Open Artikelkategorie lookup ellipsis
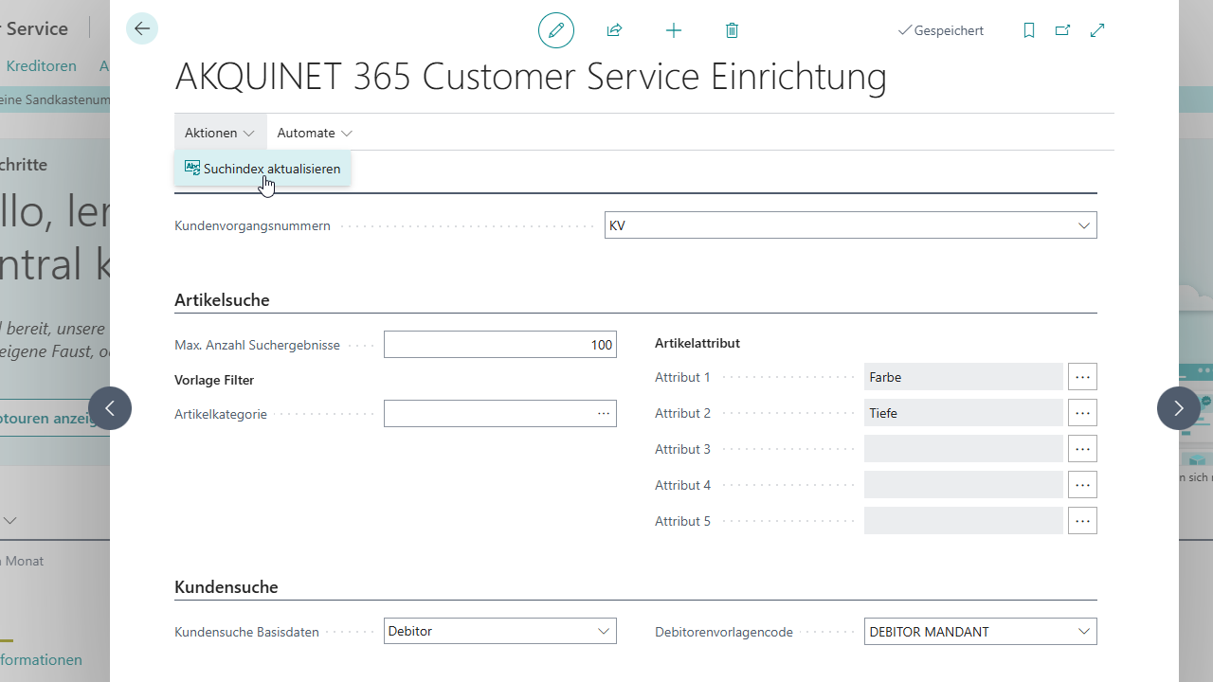Viewport: 1213px width, 682px height. point(604,414)
